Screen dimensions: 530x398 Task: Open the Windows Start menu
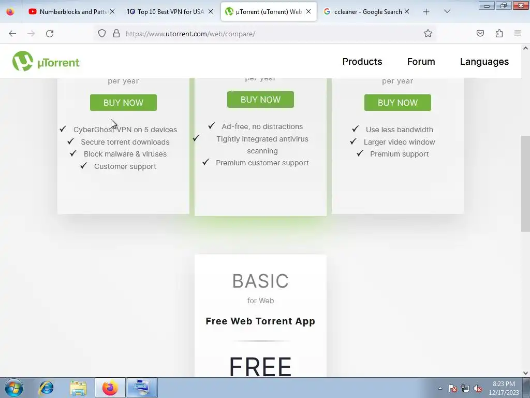point(14,388)
